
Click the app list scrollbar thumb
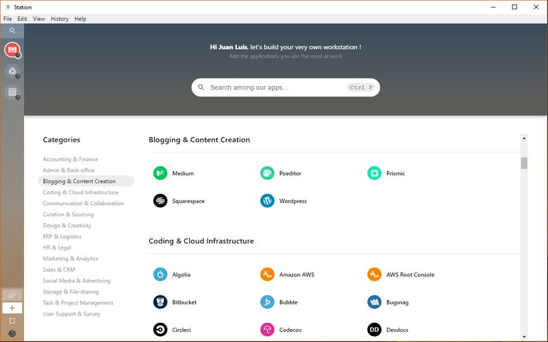tap(524, 163)
